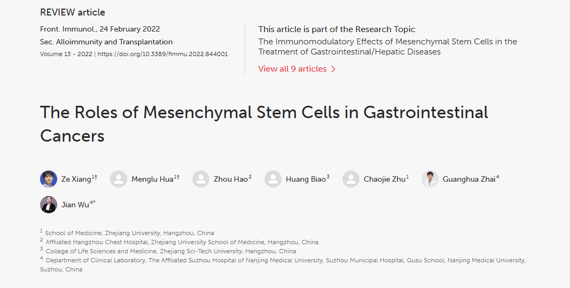Click Zhou Hao's placeholder avatar icon
The height and width of the screenshot is (288, 570).
click(x=201, y=179)
